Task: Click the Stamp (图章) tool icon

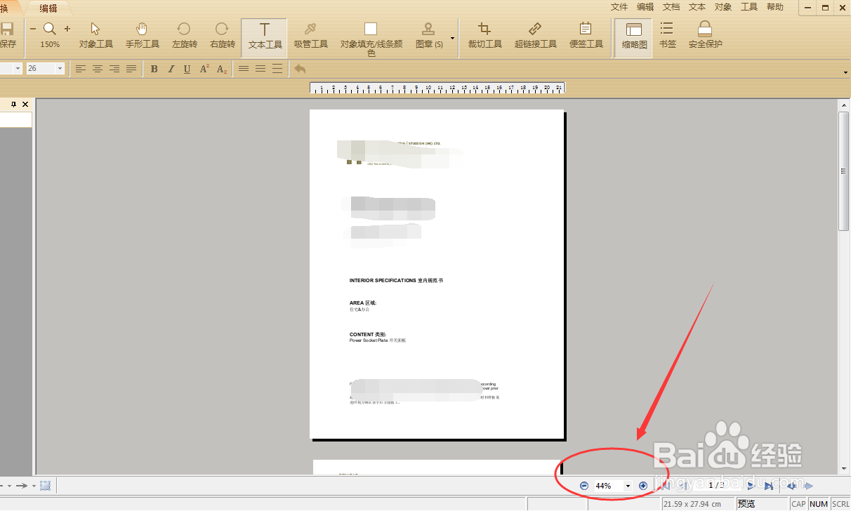Action: click(x=428, y=29)
